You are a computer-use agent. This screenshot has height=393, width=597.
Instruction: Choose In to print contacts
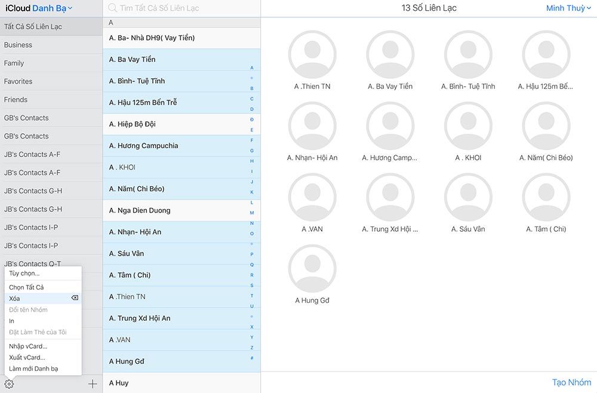click(43, 321)
